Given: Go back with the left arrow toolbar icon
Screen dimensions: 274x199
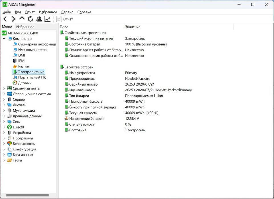Looking at the screenshot, I should pyautogui.click(x=5, y=19).
